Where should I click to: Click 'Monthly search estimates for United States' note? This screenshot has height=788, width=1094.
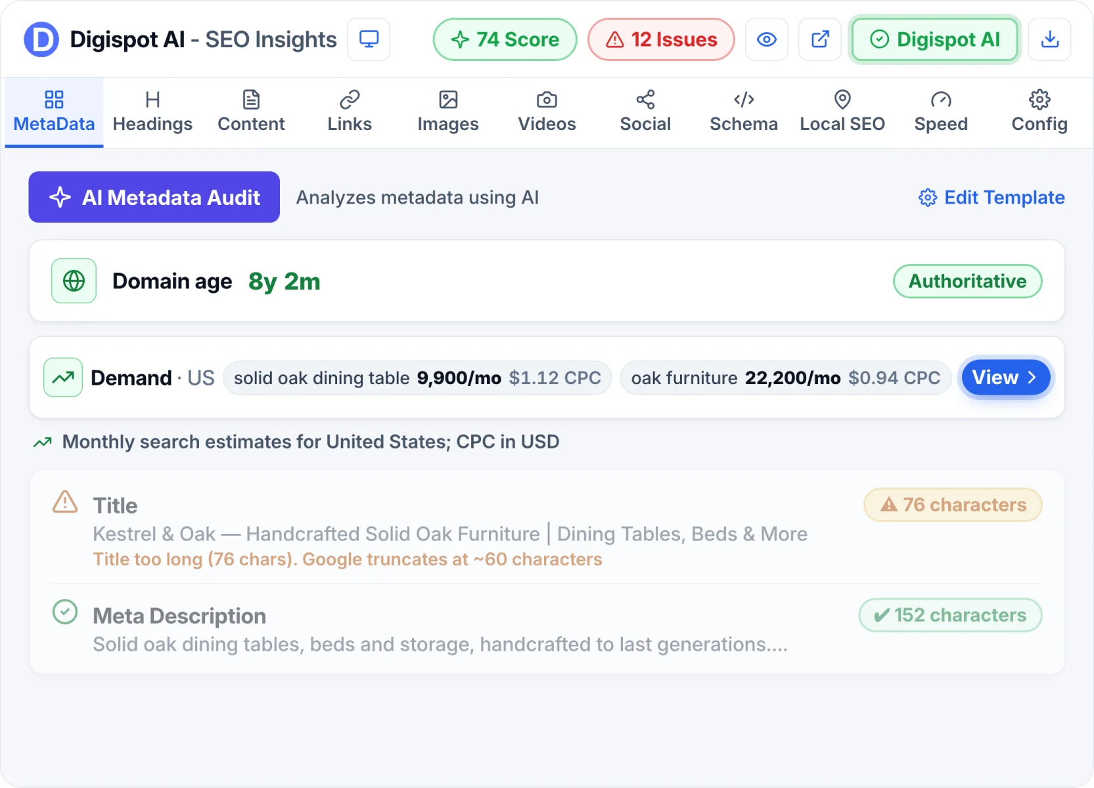click(x=311, y=442)
